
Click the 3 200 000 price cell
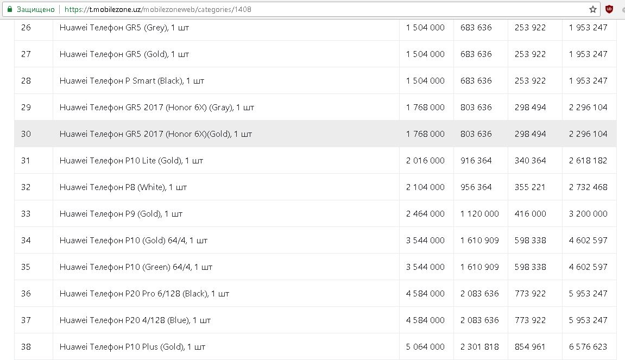(x=588, y=213)
